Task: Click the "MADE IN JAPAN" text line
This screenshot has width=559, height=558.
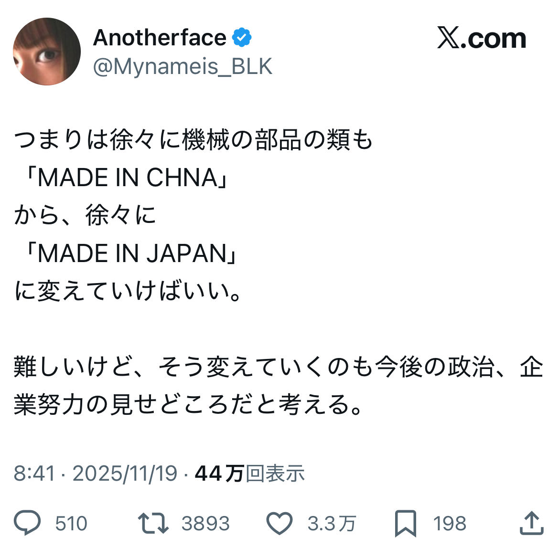Action: point(132,253)
